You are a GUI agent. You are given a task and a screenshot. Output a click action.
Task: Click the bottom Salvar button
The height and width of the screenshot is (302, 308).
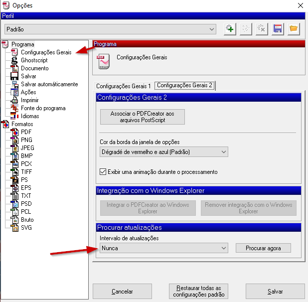point(275,292)
